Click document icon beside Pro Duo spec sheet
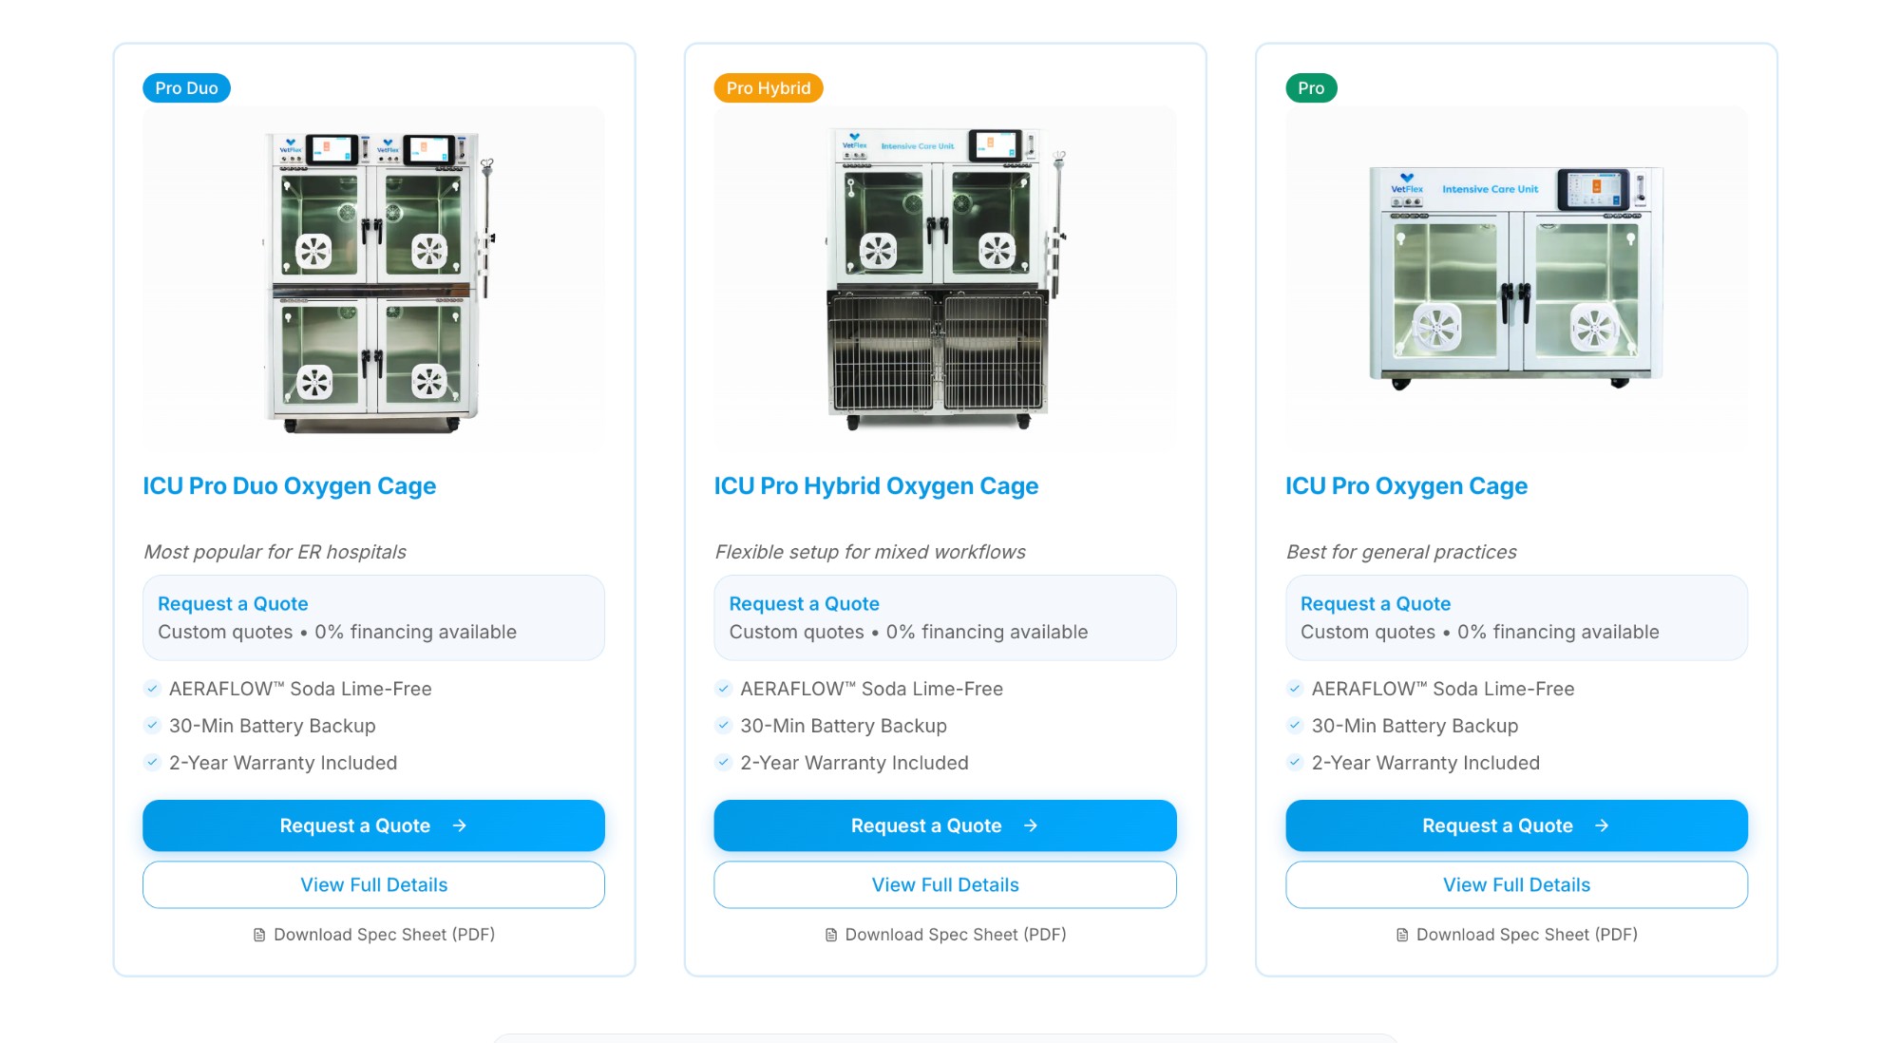1900x1043 pixels. [259, 936]
